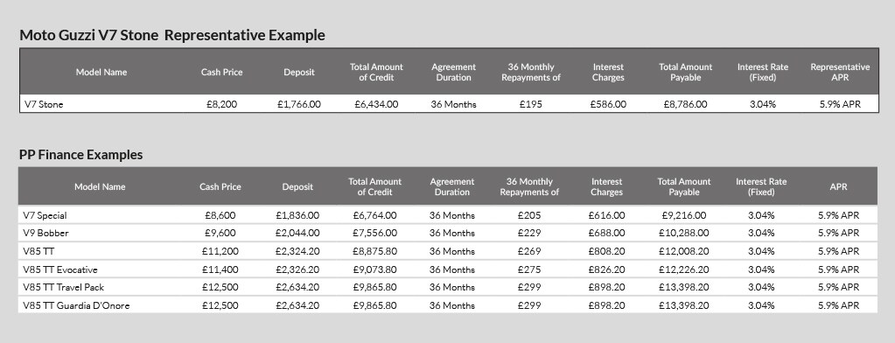This screenshot has width=895, height=343.
Task: Click the Representative APR column header
Action: pyautogui.click(x=840, y=72)
